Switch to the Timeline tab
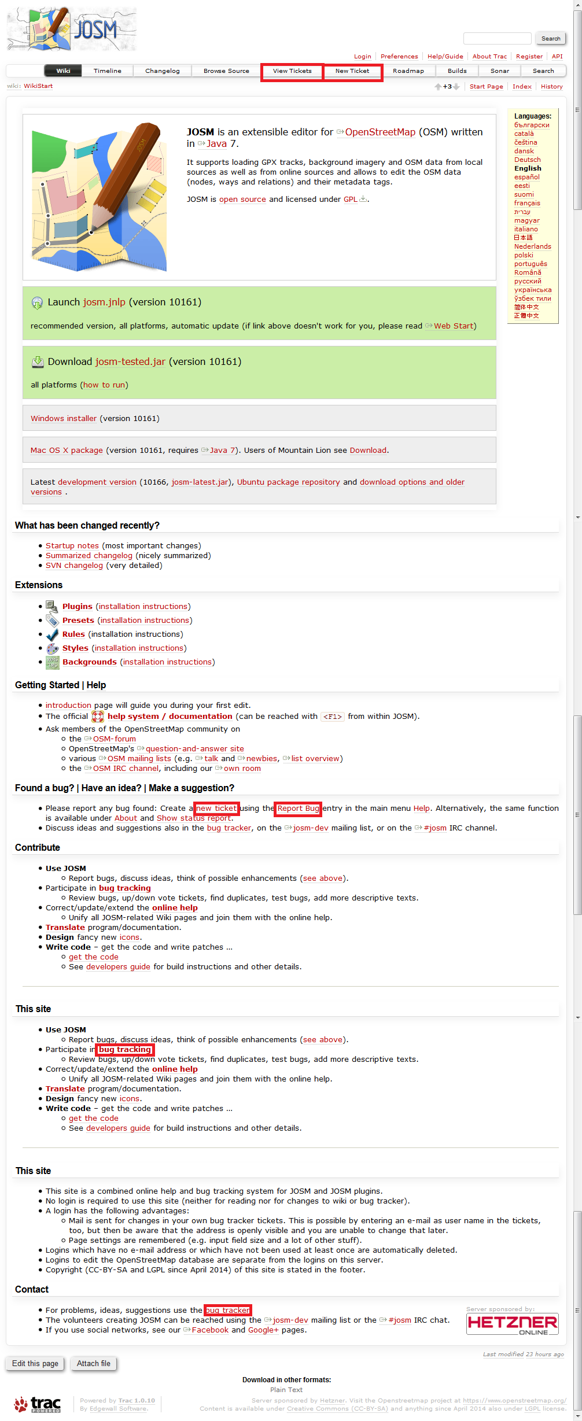 click(x=108, y=71)
